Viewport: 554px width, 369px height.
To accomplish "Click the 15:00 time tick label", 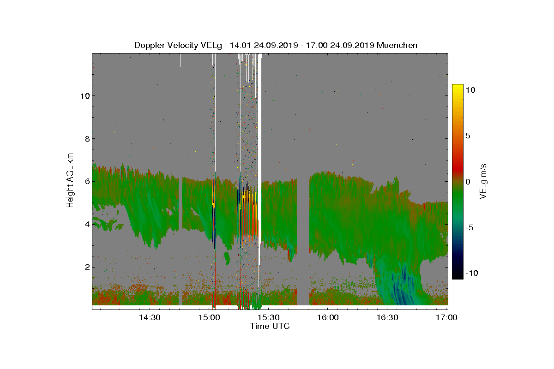I will (x=209, y=317).
